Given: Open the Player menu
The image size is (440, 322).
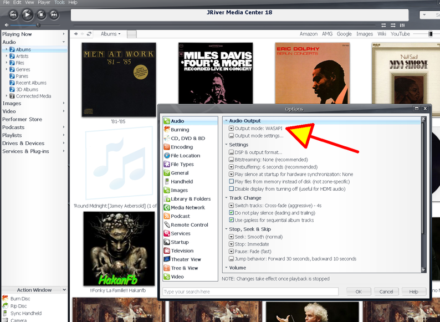Looking at the screenshot, I should (x=44, y=3).
